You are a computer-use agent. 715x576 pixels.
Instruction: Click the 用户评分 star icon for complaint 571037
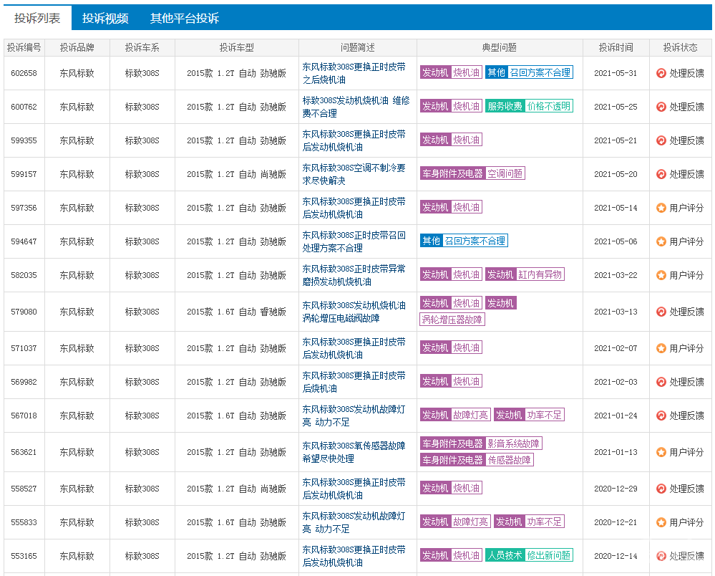[661, 348]
